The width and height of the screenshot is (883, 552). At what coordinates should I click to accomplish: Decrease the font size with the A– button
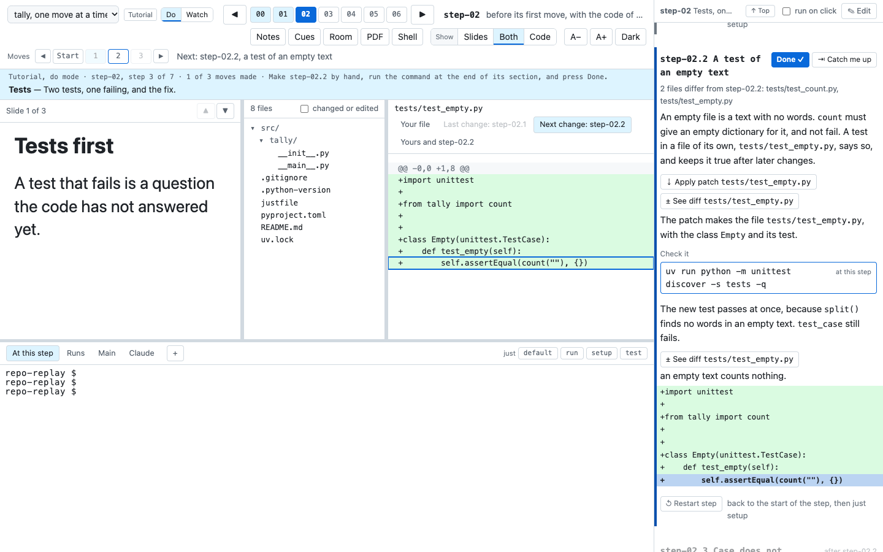(x=576, y=37)
